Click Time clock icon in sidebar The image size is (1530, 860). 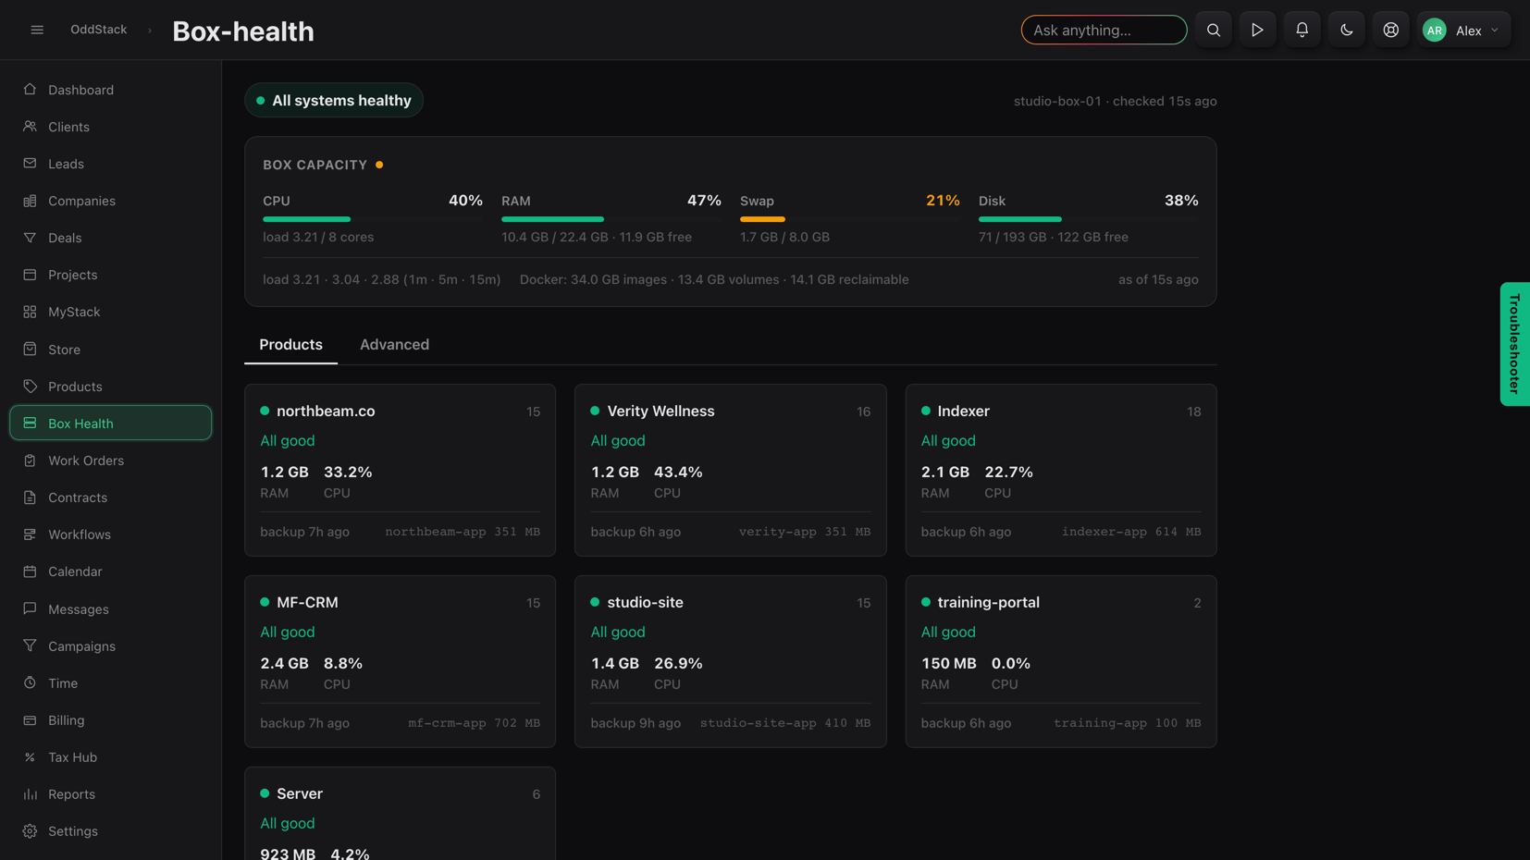[30, 683]
